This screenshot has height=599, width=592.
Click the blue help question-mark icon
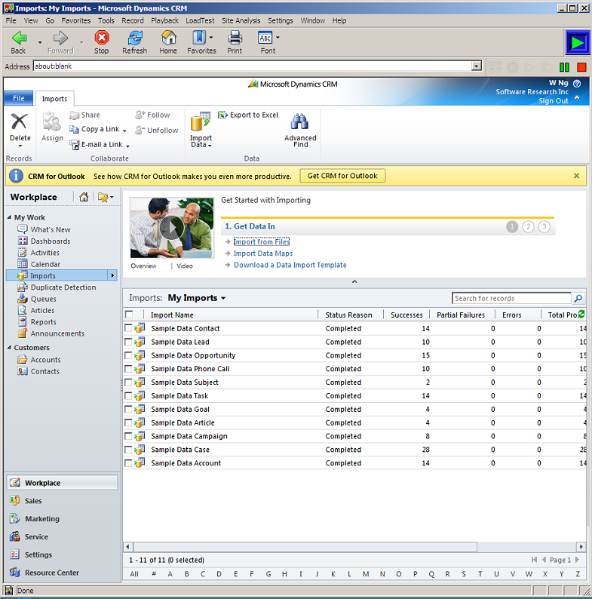point(577,83)
